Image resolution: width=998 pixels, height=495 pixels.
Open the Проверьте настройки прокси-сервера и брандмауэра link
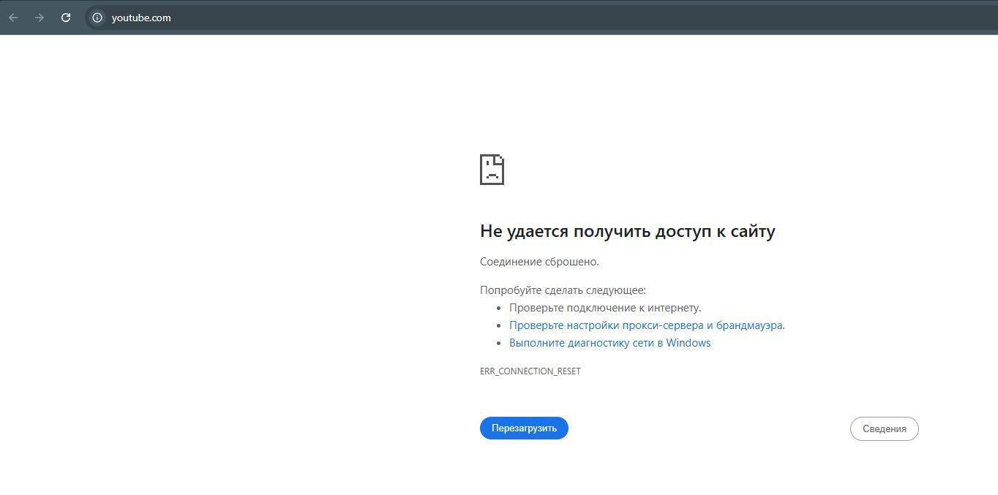click(x=647, y=325)
